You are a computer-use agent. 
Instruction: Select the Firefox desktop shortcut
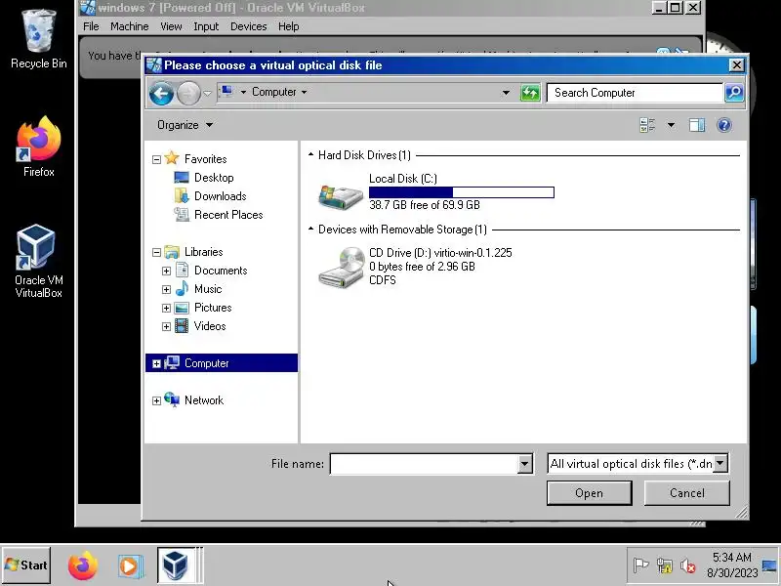(38, 146)
